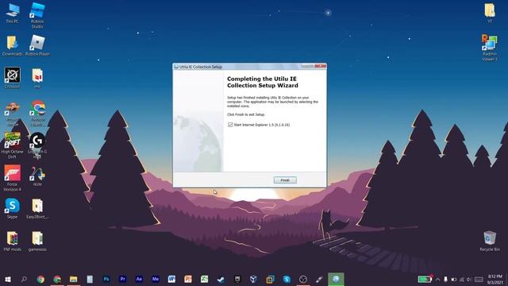Select the YT folder on desktop

[x=490, y=14]
